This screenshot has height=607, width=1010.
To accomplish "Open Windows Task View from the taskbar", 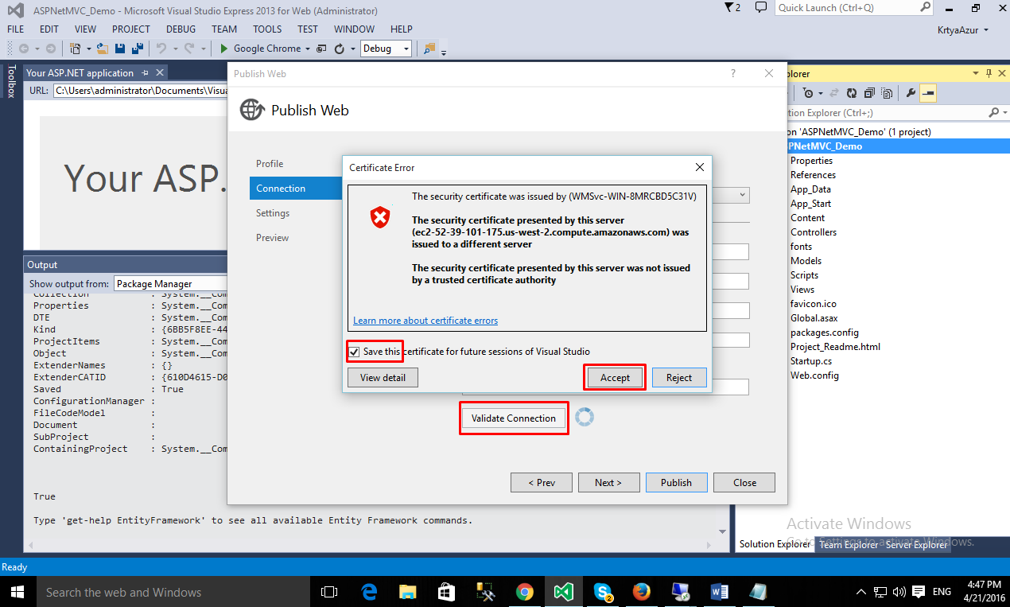I will pyautogui.click(x=329, y=592).
